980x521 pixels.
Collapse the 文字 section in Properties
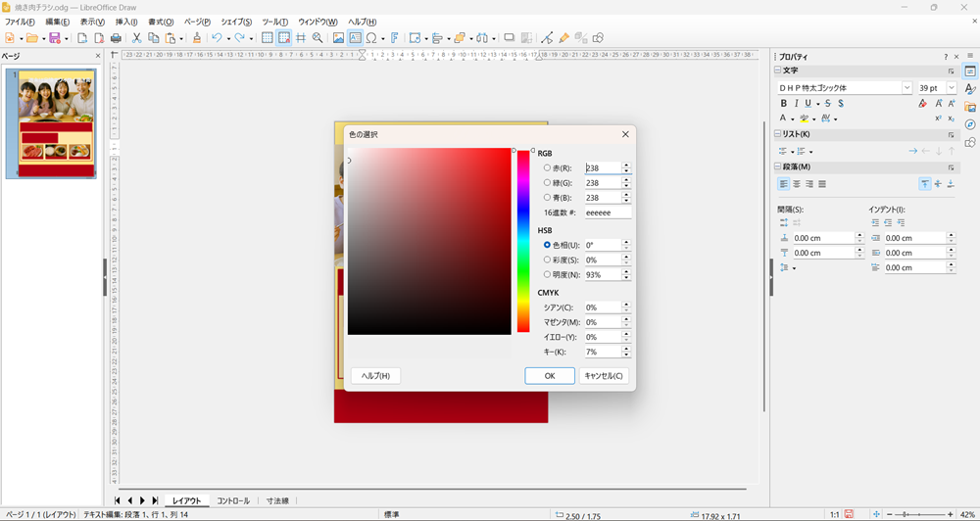tap(777, 71)
